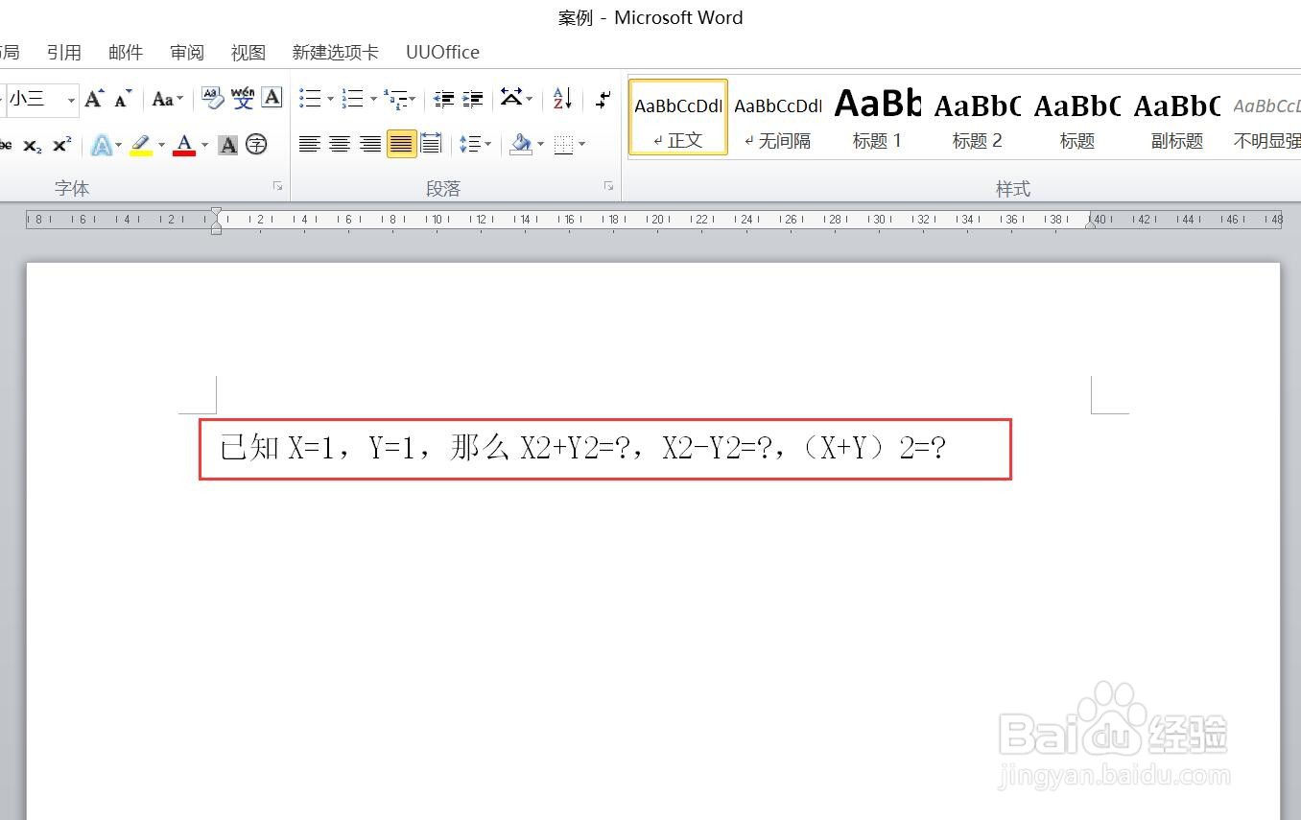1301x820 pixels.
Task: Expand the highlight color dropdown arrow
Action: click(161, 146)
